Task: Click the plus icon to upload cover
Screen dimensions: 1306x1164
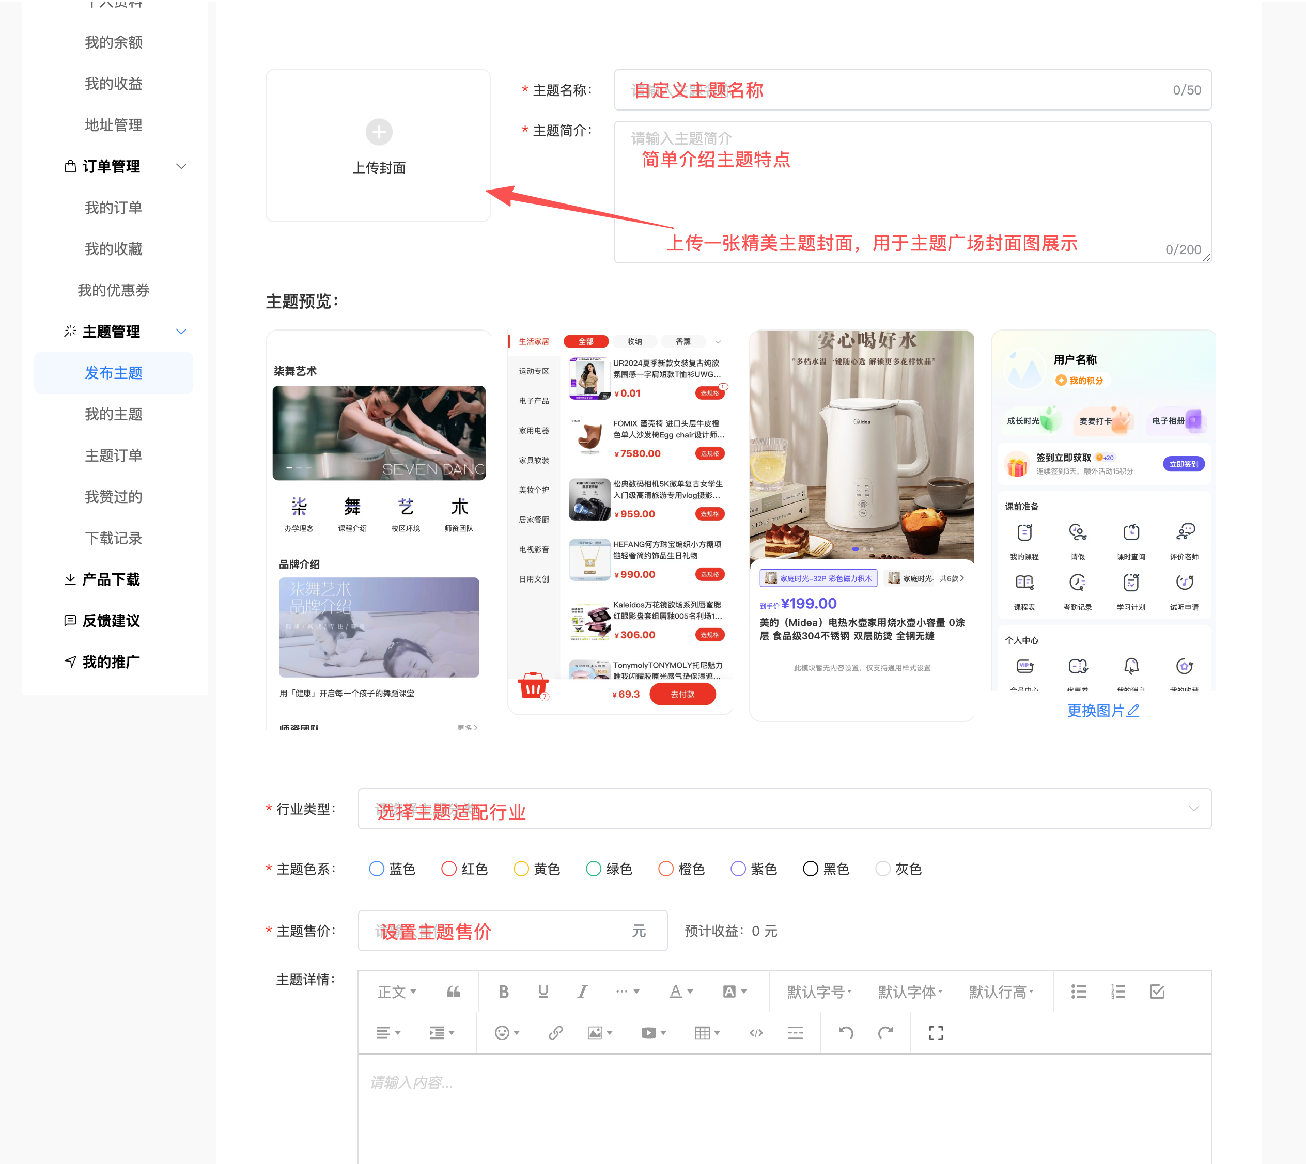Action: click(379, 132)
